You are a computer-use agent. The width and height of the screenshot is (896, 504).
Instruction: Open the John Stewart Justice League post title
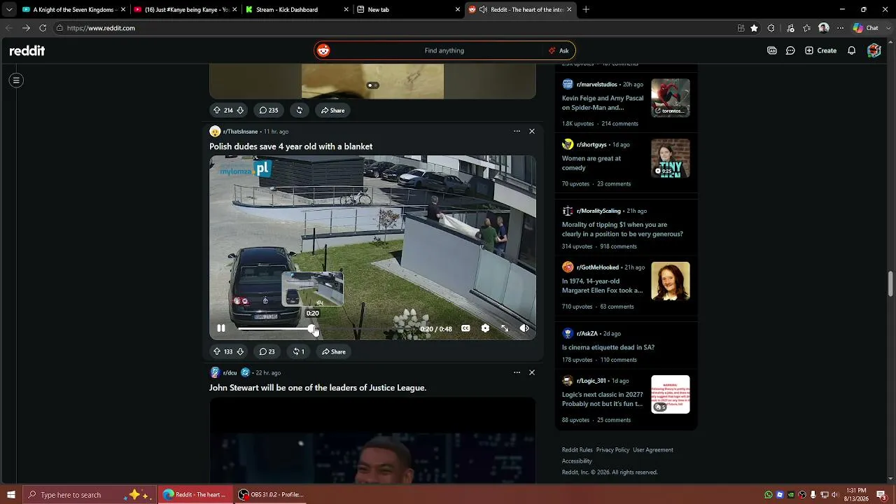(318, 388)
